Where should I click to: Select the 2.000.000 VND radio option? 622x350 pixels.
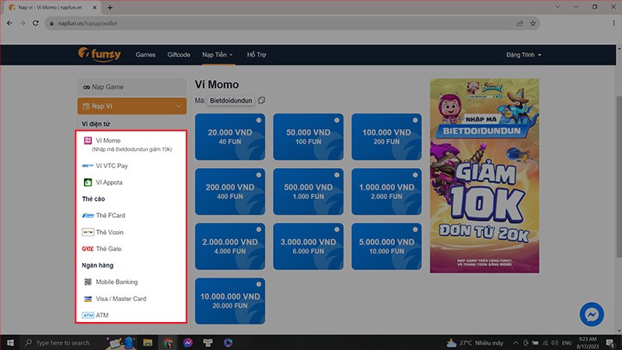tap(259, 229)
